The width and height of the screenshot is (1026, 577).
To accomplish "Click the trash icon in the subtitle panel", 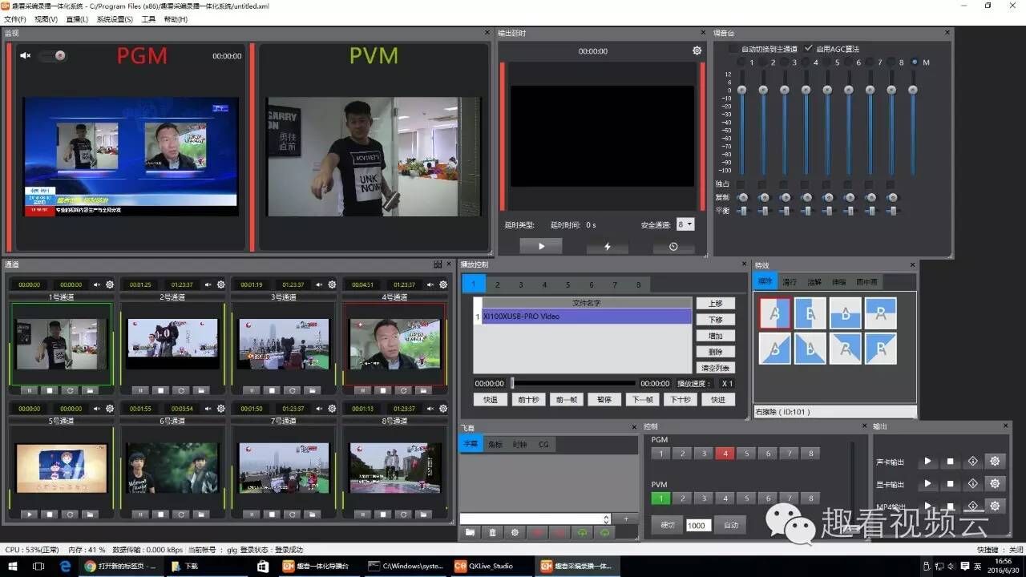I will (492, 532).
